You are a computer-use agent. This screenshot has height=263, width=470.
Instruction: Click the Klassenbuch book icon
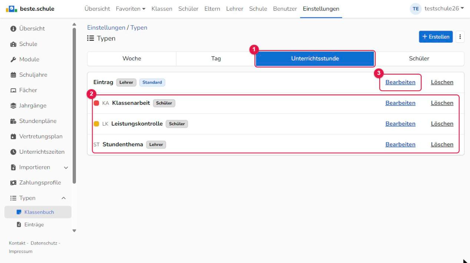19,212
